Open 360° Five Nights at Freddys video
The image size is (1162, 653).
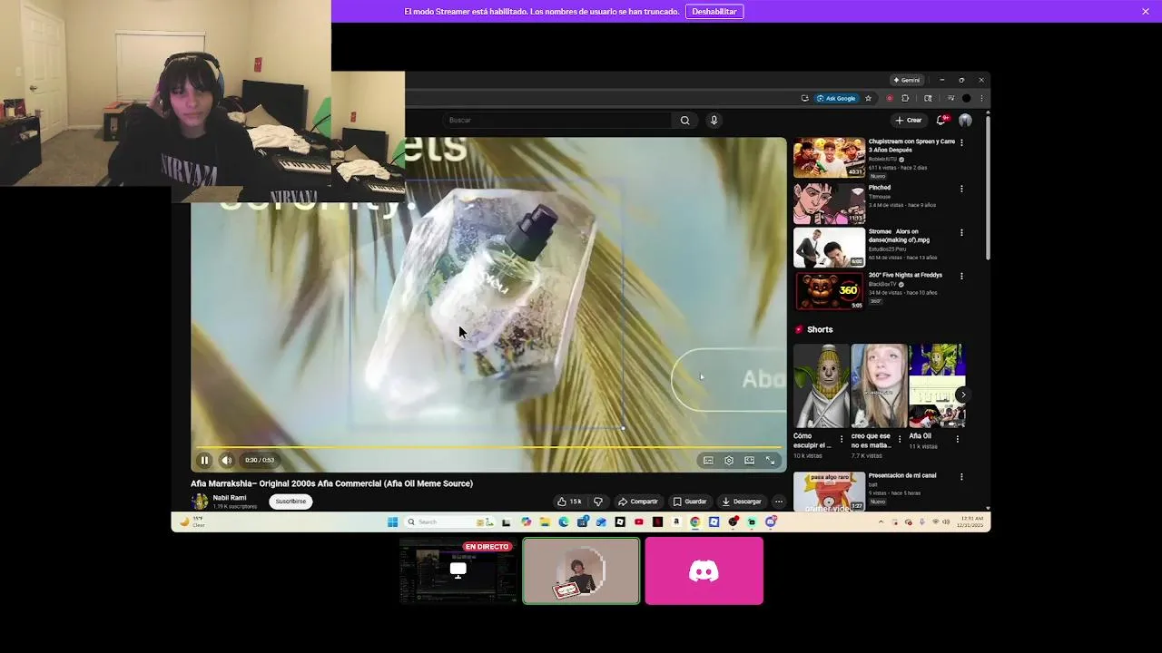pos(830,290)
